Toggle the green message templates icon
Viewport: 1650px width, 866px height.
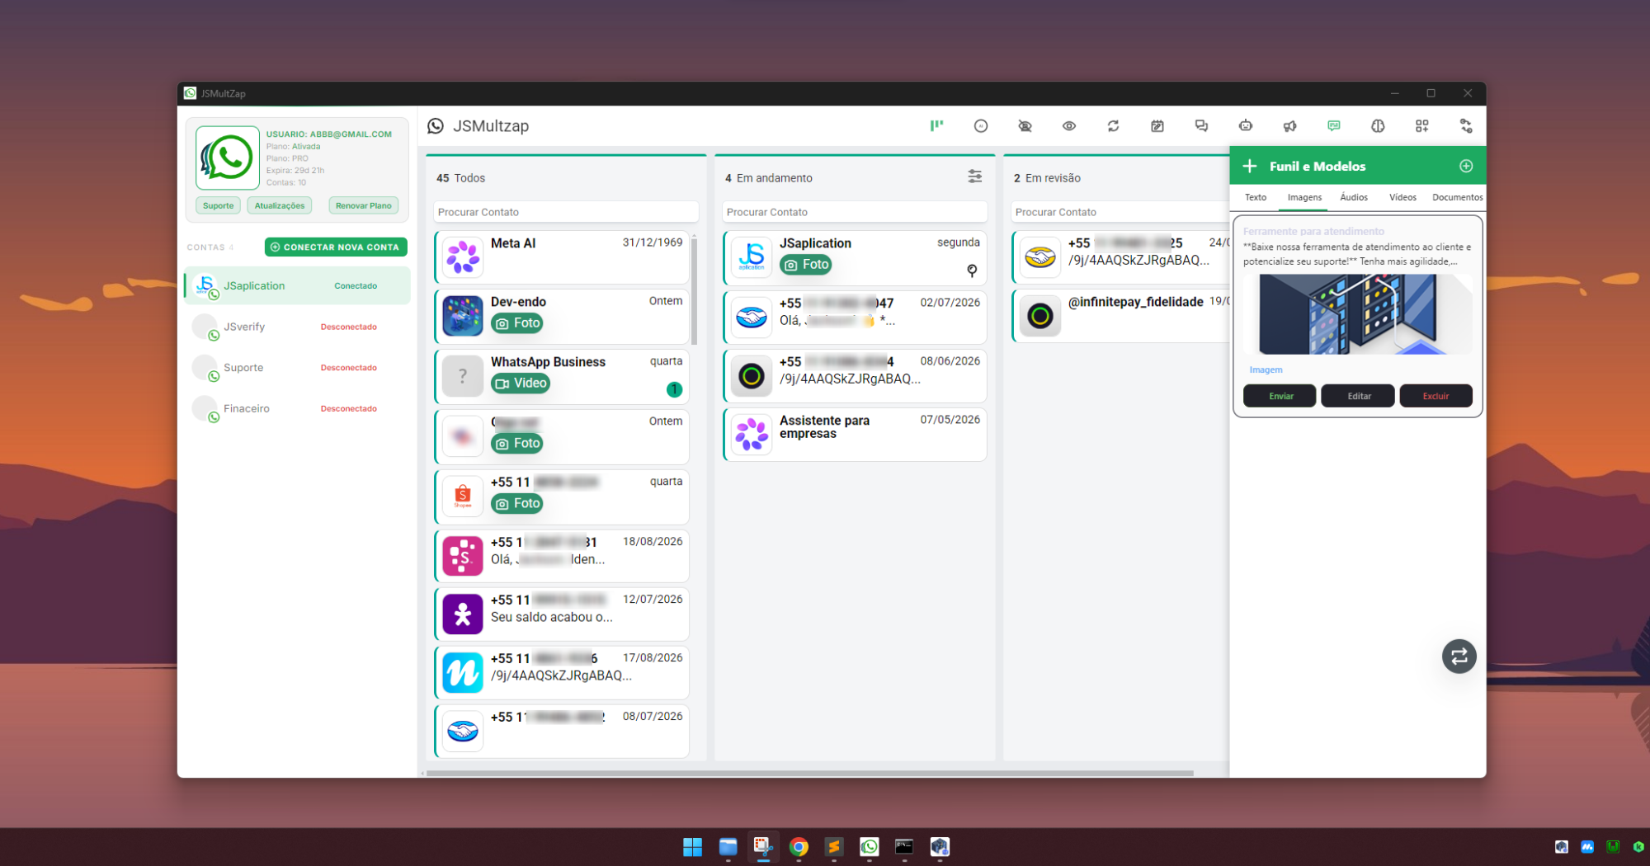pyautogui.click(x=1334, y=125)
